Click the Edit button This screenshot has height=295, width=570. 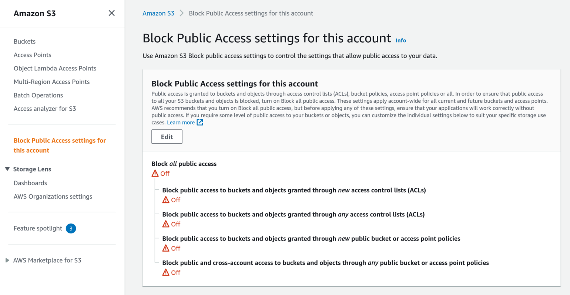(x=167, y=137)
